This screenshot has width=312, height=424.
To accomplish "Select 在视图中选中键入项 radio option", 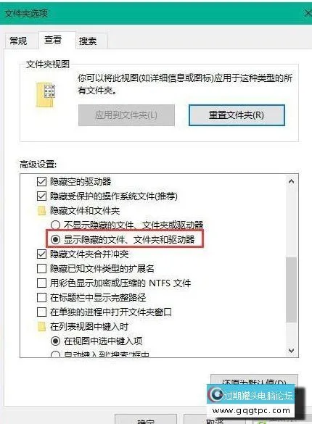I will (x=55, y=341).
